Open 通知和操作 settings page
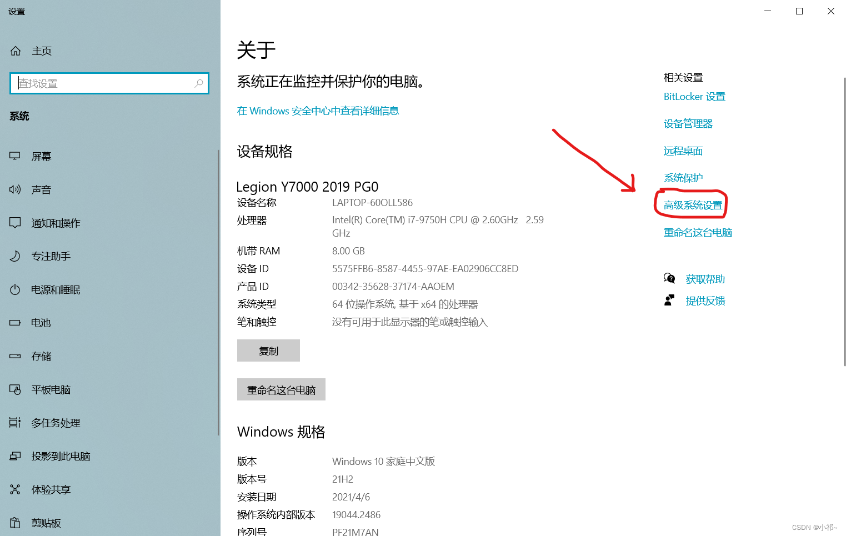 pos(56,223)
